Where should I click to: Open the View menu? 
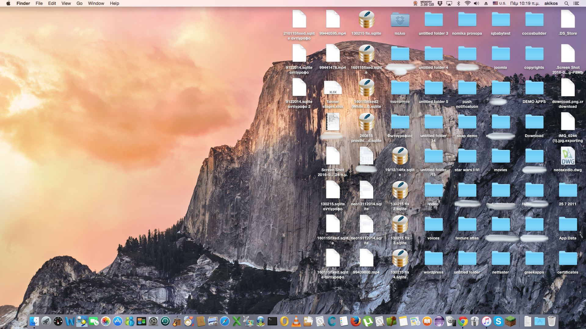point(66,3)
